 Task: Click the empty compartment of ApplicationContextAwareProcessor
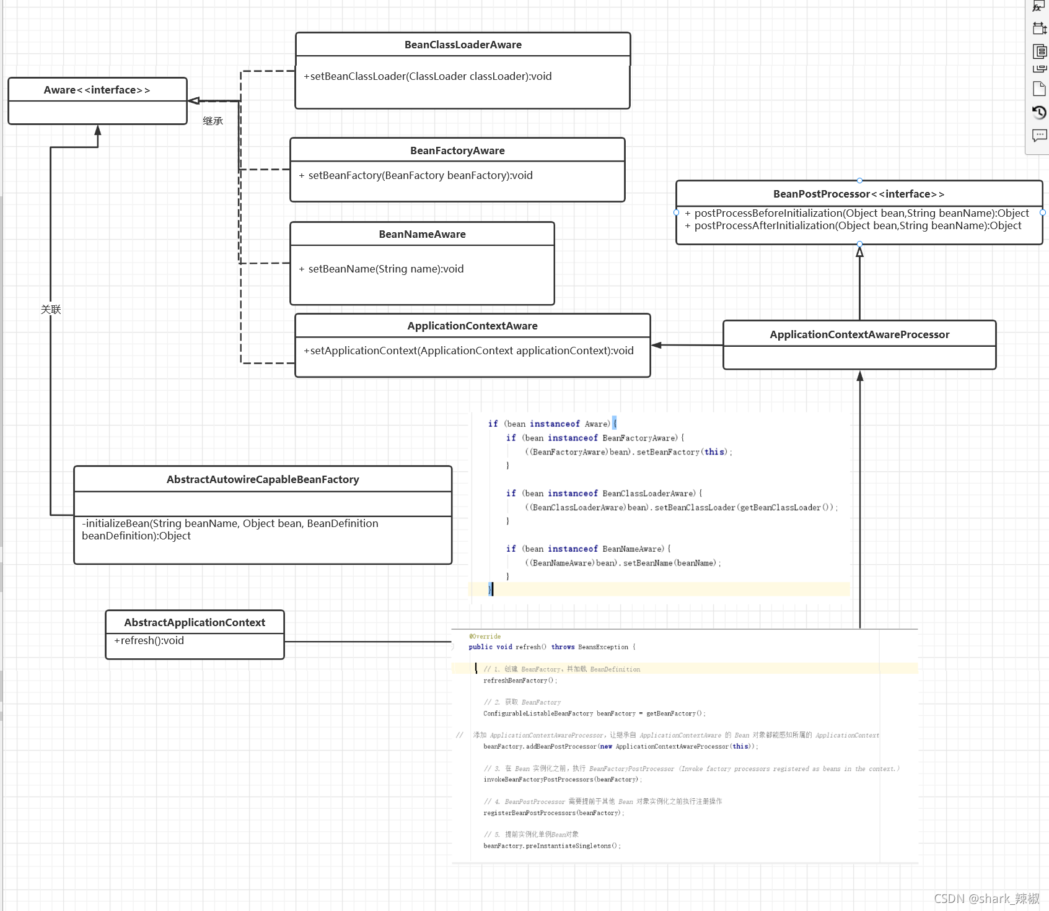[859, 357]
